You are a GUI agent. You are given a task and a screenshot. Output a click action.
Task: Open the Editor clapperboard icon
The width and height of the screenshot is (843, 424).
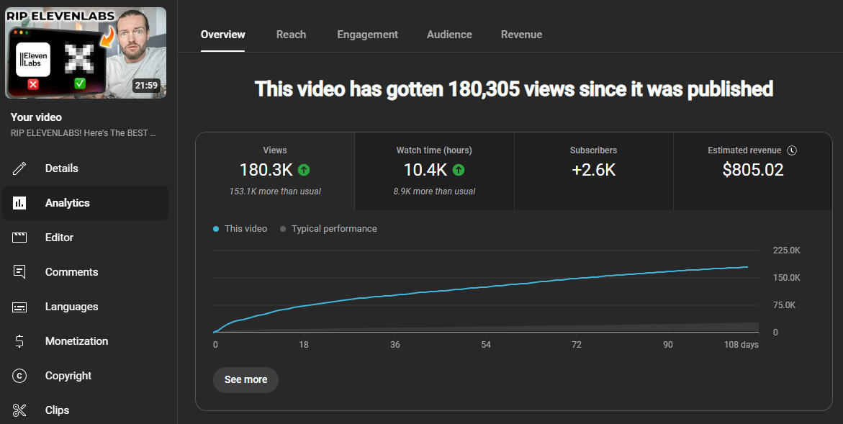coord(19,238)
